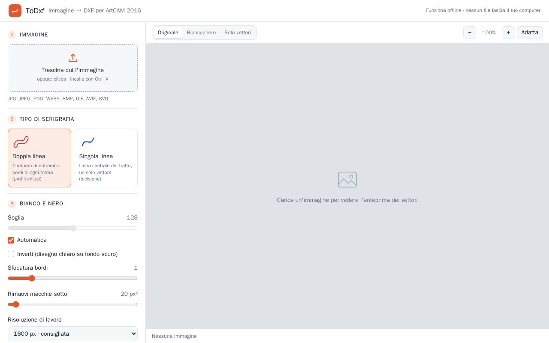Enable Inverti (disegno chiaro su fondo scuro)

(11, 254)
